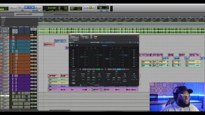Click the green Comp 1 threshold marker on meter
Screen dimensions: 205x115
[x=82, y=57]
